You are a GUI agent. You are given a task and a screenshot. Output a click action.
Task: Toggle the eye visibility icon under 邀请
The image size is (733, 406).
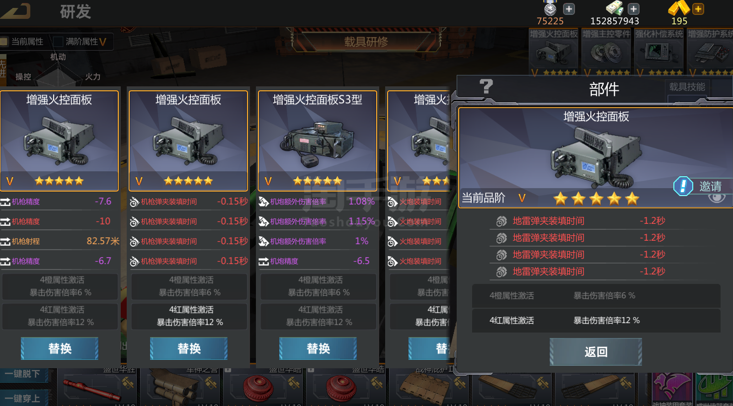tap(716, 198)
